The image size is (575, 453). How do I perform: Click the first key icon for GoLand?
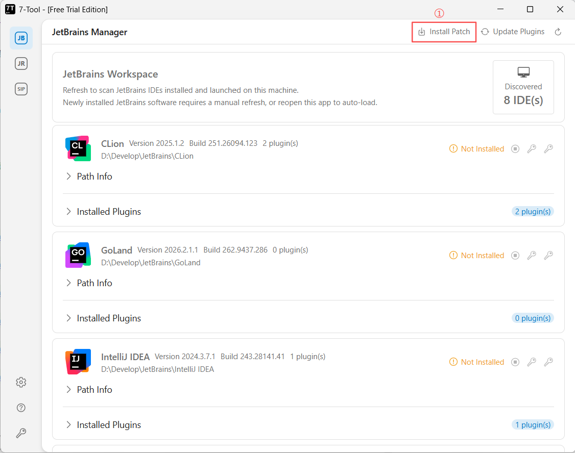tap(532, 255)
